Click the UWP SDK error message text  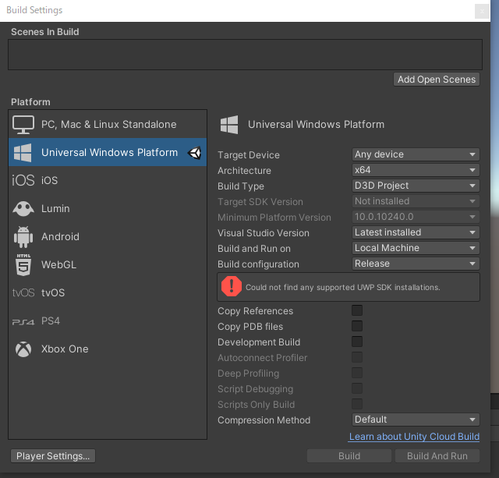(x=343, y=288)
